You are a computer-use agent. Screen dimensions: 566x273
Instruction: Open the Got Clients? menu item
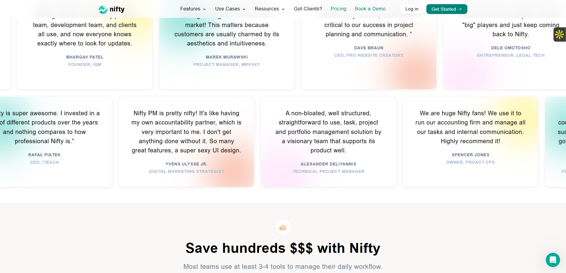click(x=308, y=9)
